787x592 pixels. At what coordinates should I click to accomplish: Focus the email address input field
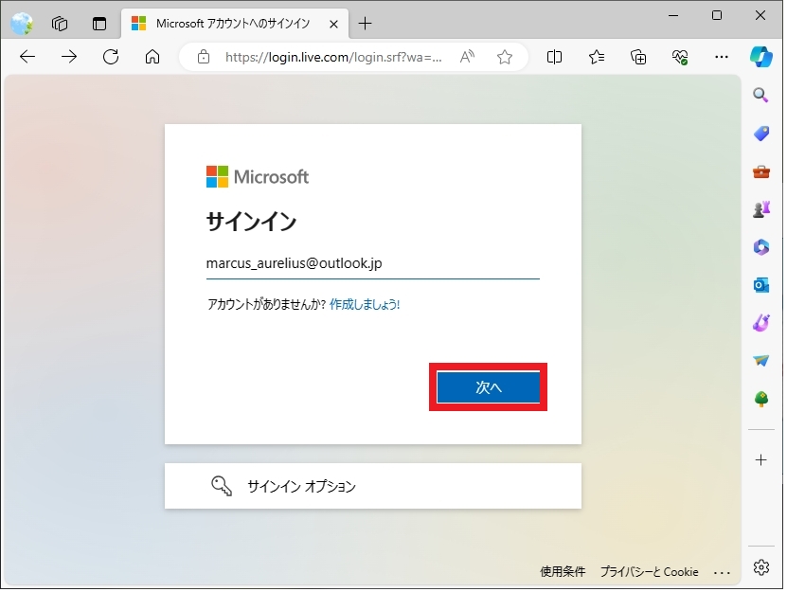click(x=372, y=263)
